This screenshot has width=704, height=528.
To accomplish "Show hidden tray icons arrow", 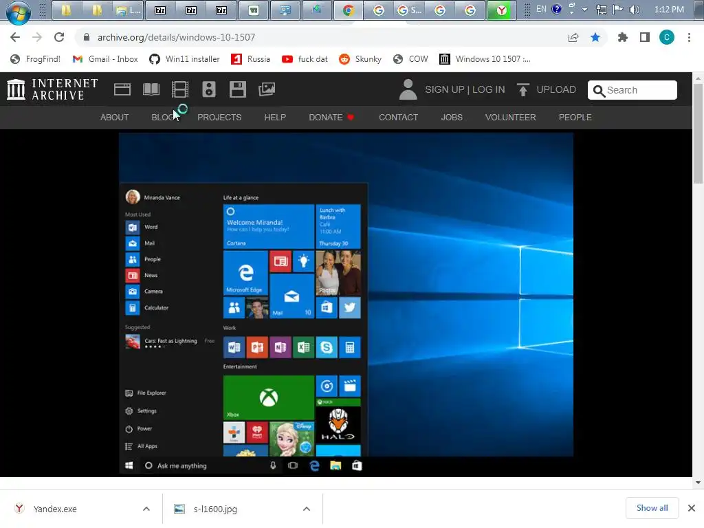I will [x=584, y=10].
